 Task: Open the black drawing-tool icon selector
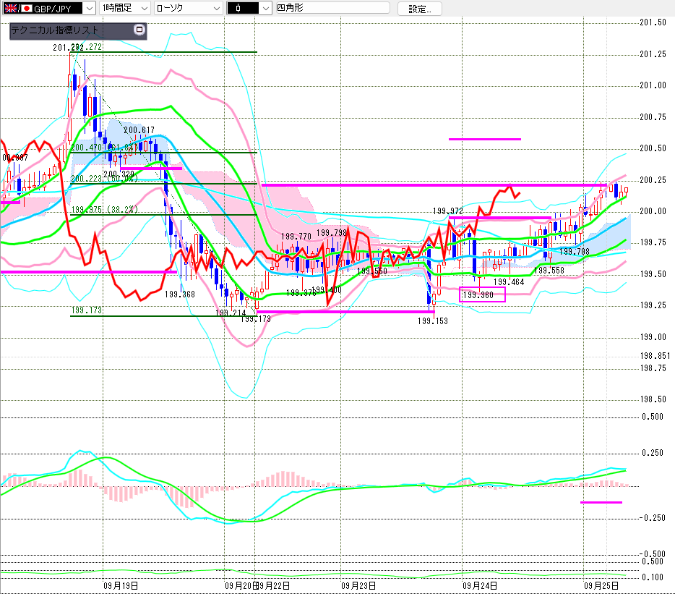(244, 9)
